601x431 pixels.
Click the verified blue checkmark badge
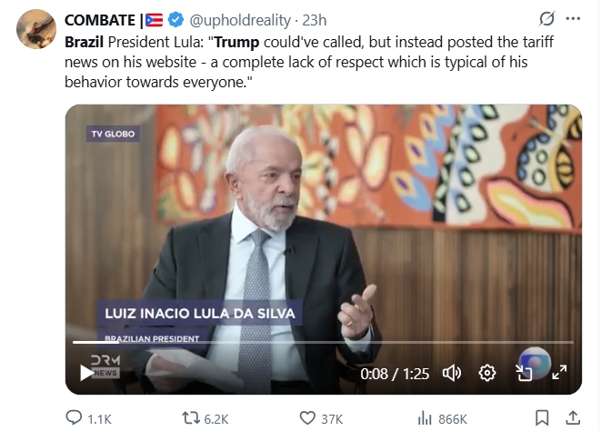click(175, 20)
